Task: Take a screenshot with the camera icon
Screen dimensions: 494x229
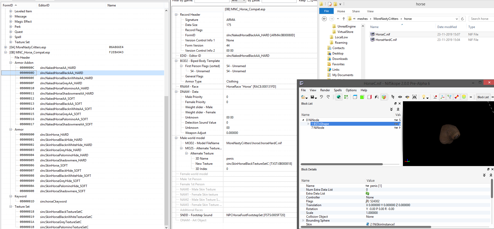Action: pos(414,97)
